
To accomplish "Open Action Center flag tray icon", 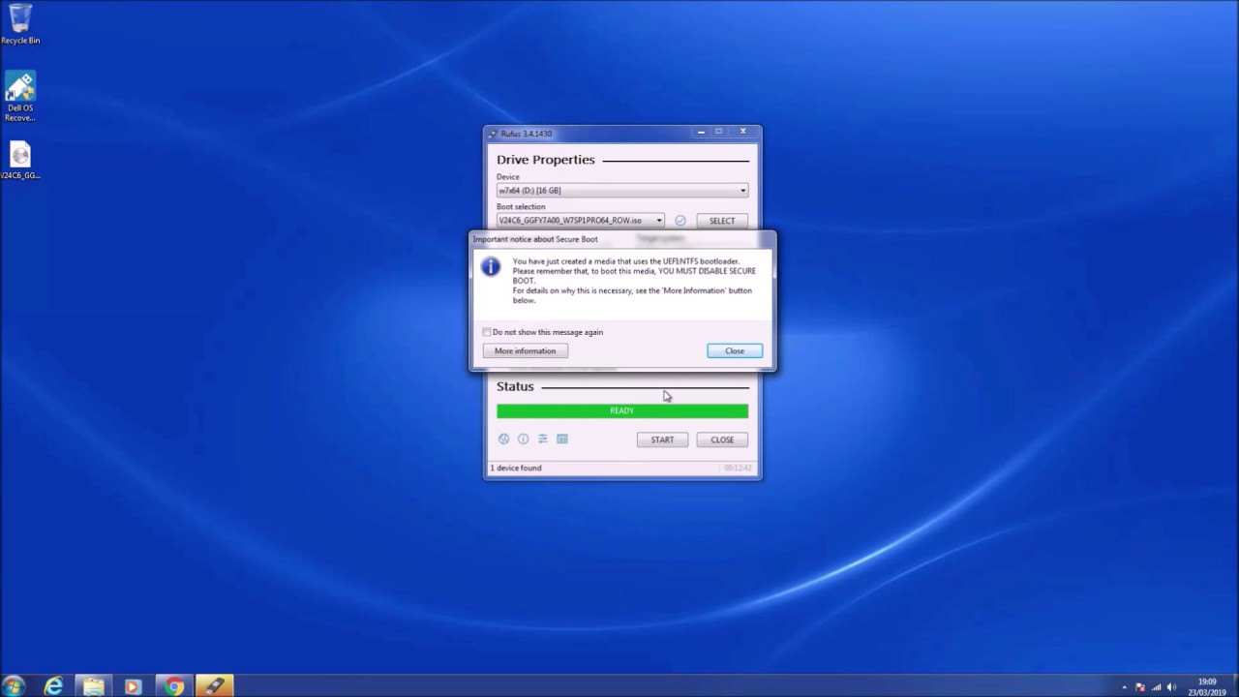I will [x=1139, y=686].
